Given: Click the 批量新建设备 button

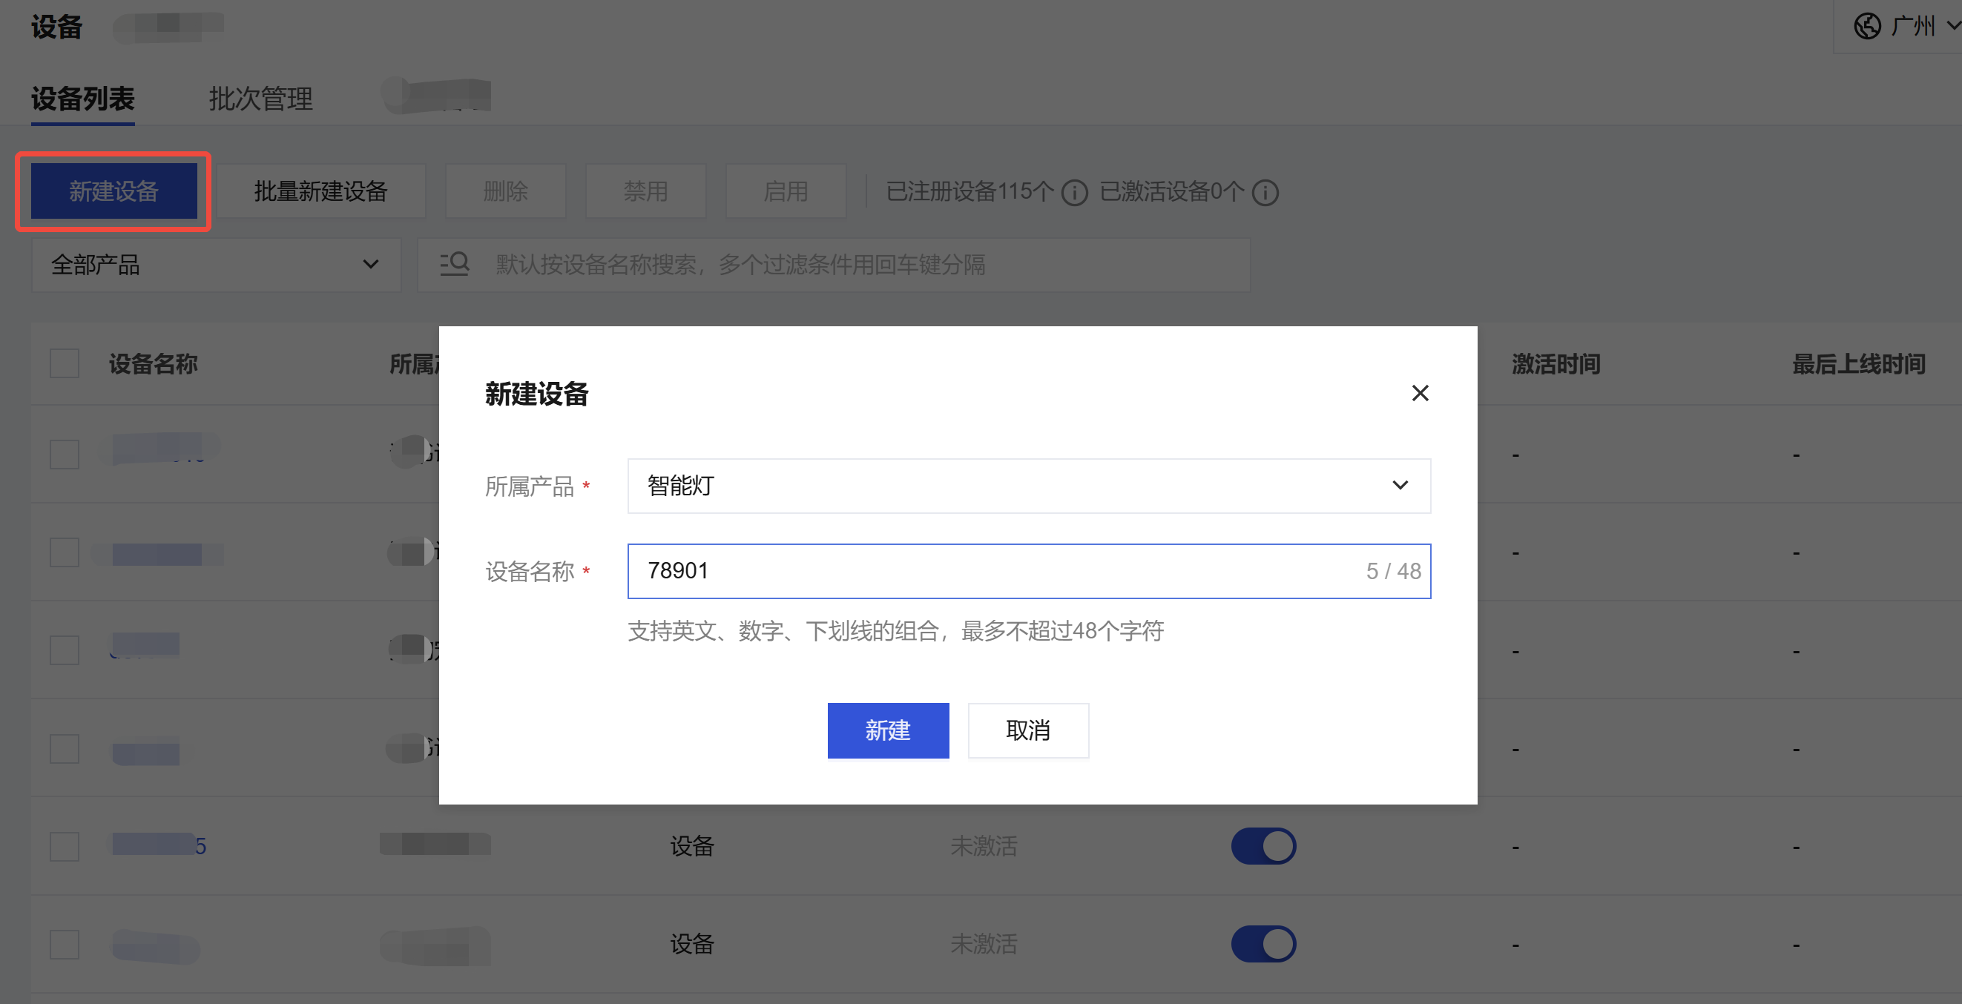Looking at the screenshot, I should [x=320, y=191].
